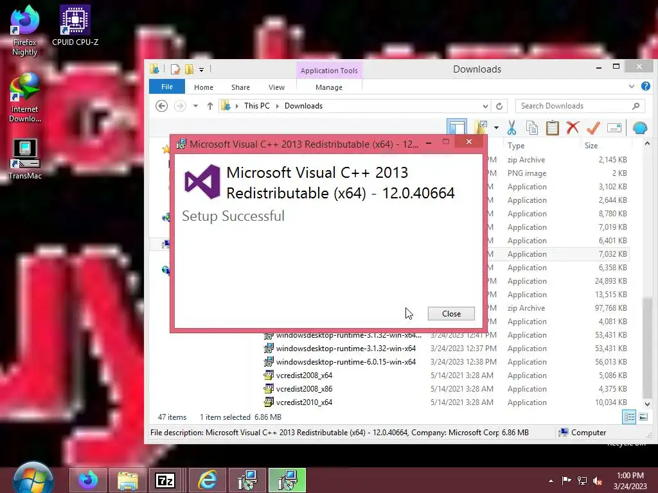Click the Action Center flag tray icon
This screenshot has width=658, height=493.
pyautogui.click(x=566, y=481)
